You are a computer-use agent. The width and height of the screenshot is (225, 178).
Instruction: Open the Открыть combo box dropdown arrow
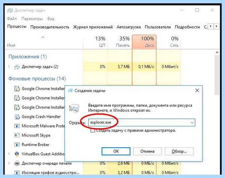192,123
